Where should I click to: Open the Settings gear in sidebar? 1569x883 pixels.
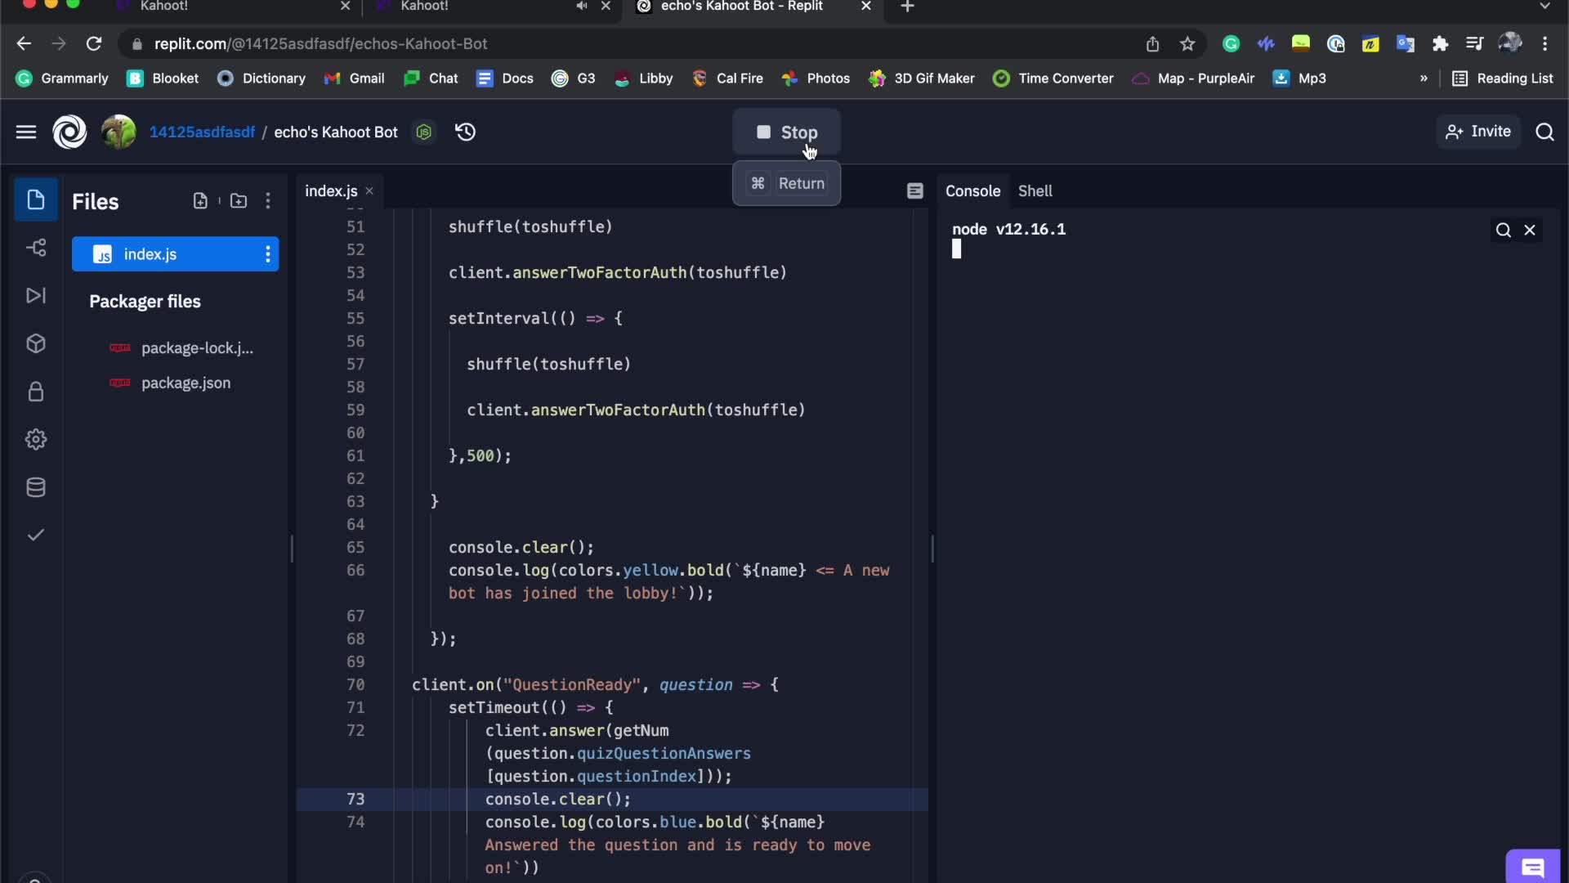(x=36, y=440)
